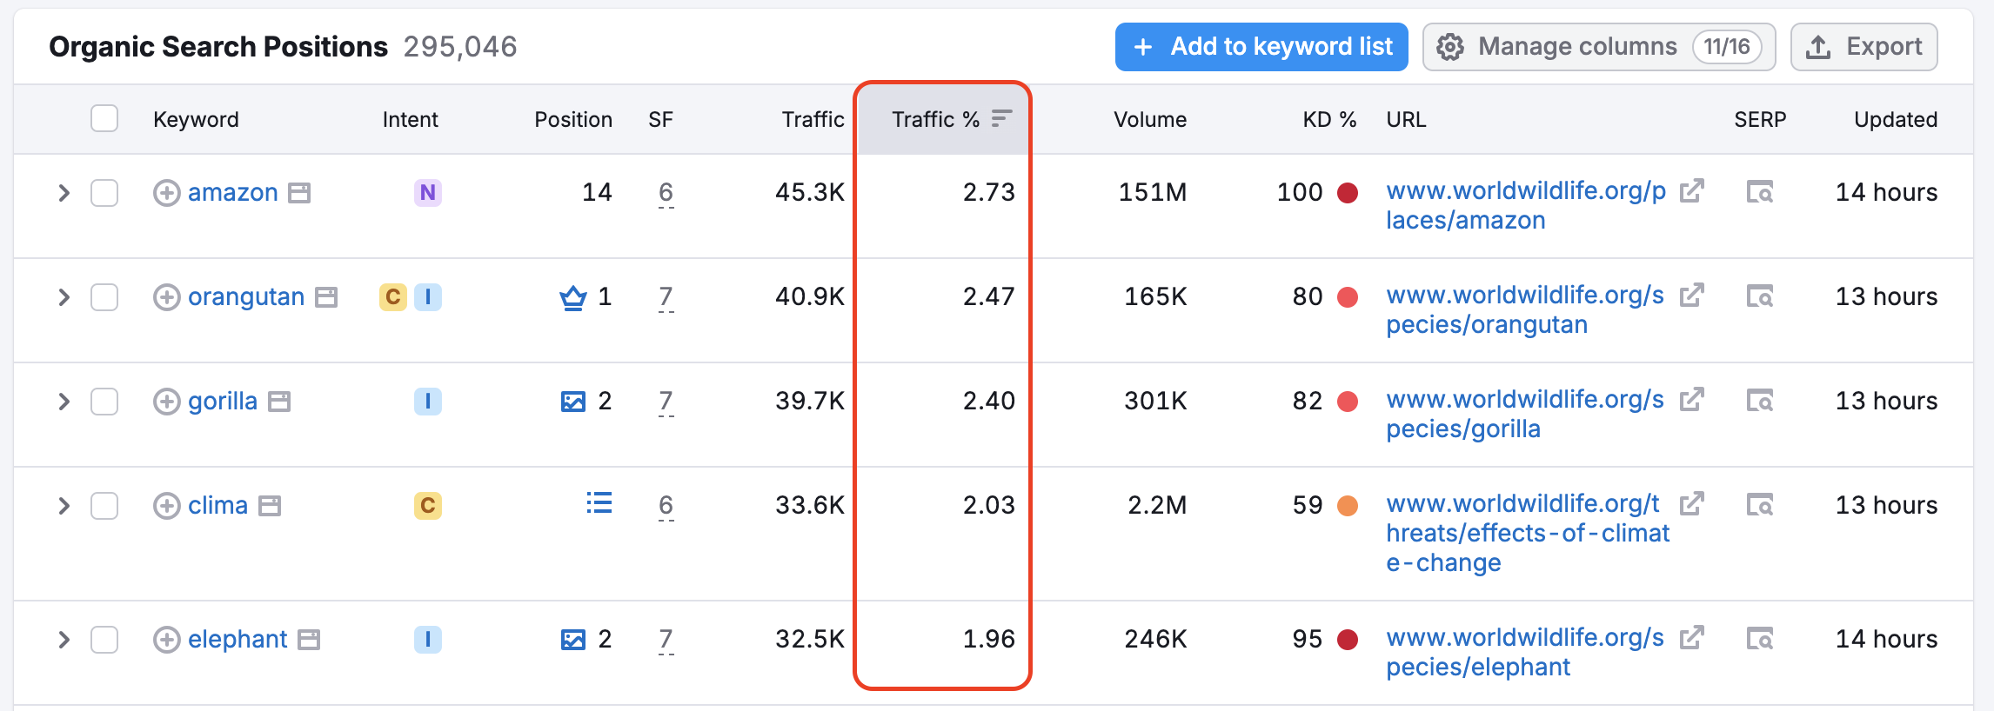Expand the elephant keyword row
Screen dimensions: 1994x711
tap(64, 640)
